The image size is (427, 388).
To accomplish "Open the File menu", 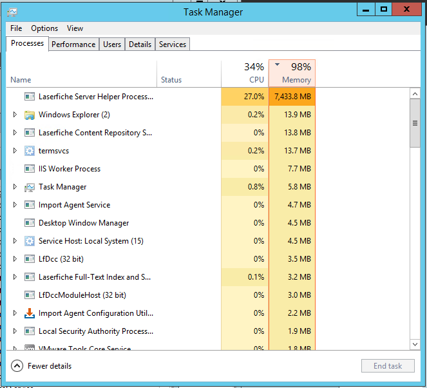I will 16,28.
